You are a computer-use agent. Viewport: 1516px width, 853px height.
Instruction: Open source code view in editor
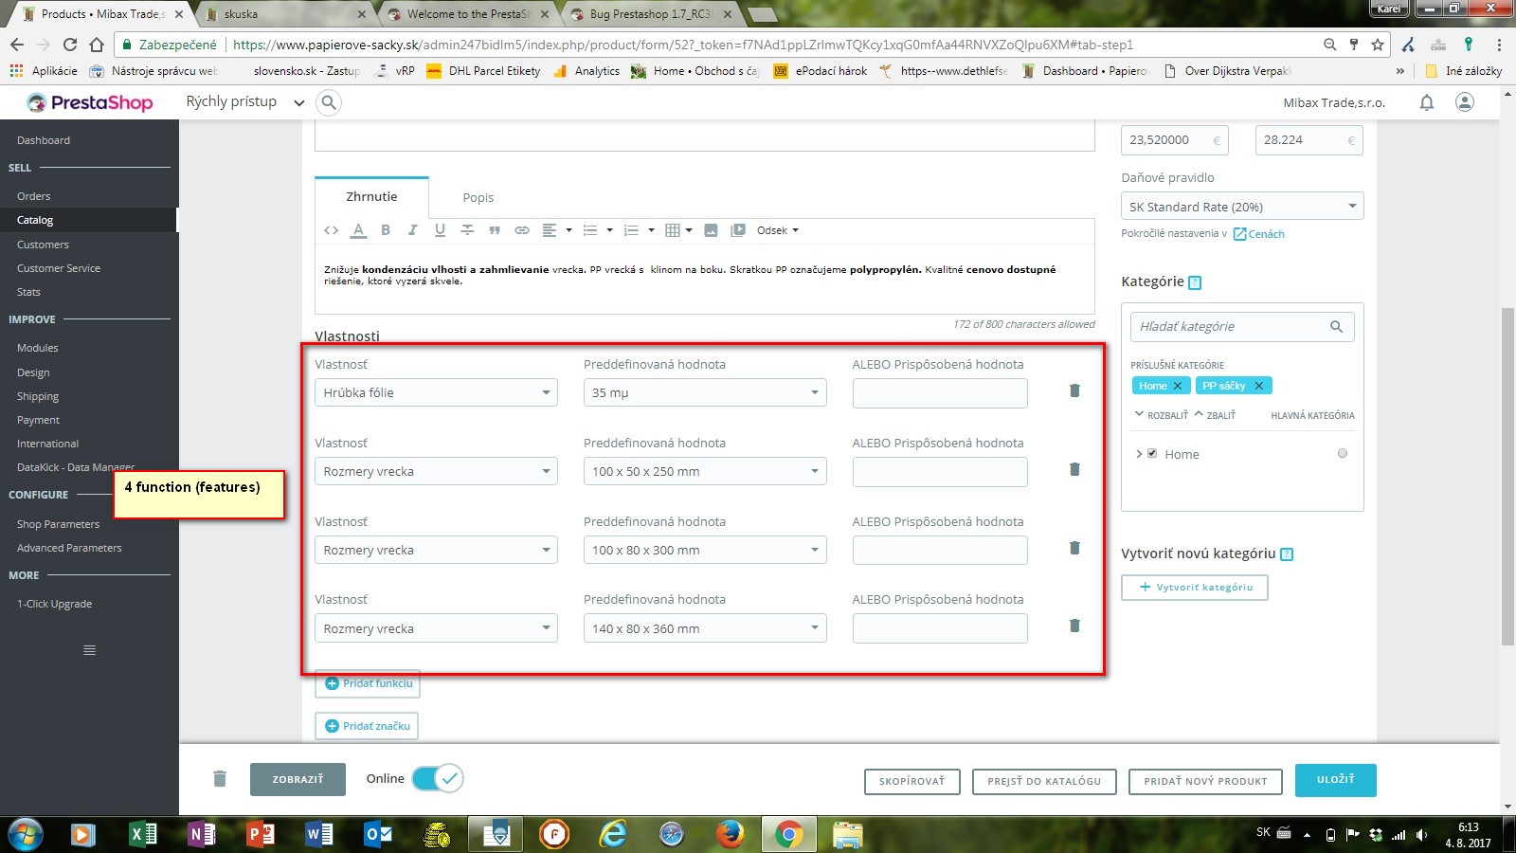pos(331,230)
